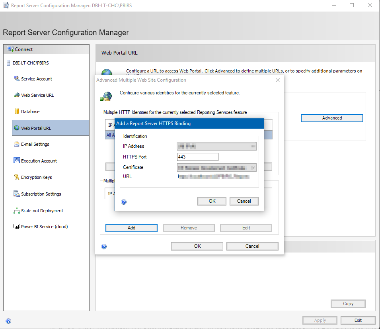Click the Add button
The height and width of the screenshot is (329, 380).
tap(131, 228)
